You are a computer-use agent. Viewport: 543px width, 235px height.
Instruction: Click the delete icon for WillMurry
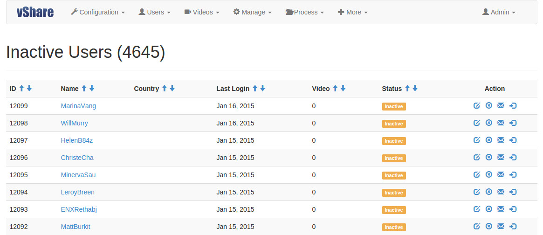point(488,123)
